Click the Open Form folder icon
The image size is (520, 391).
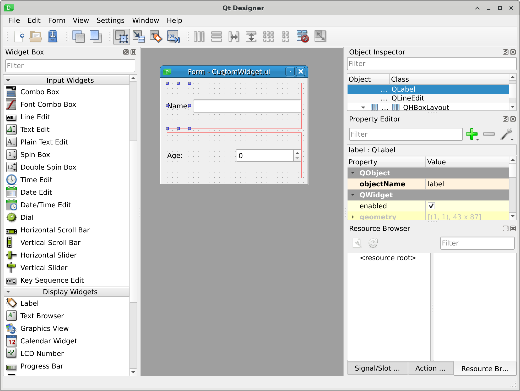[x=36, y=37]
